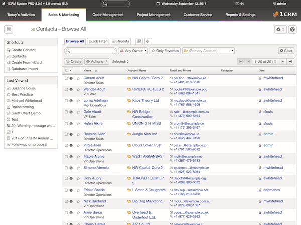This screenshot has width=301, height=225.
Task: Click the sidebar toggle icon beside the Contacts title
Action: coord(9,29)
